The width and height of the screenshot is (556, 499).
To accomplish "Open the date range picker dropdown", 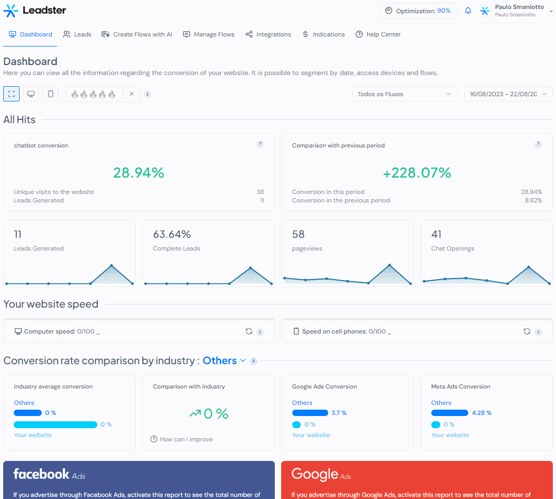I will pos(508,94).
